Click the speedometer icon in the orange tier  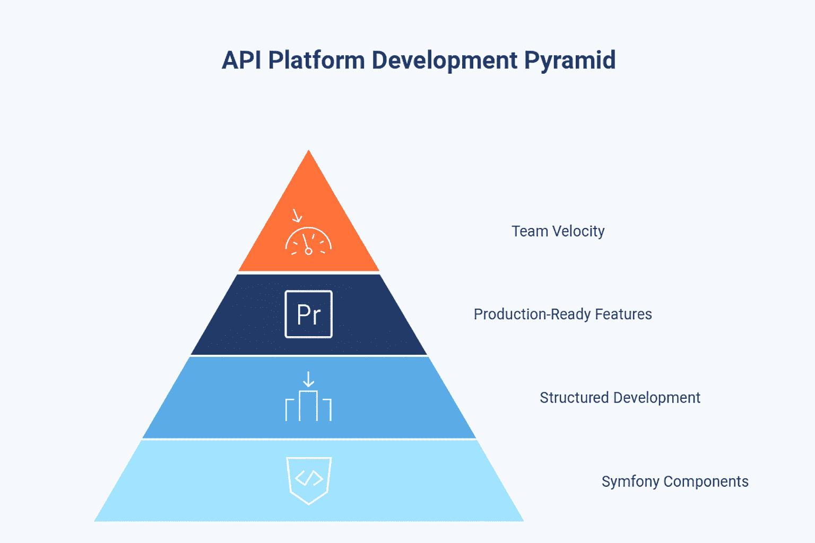pos(308,232)
